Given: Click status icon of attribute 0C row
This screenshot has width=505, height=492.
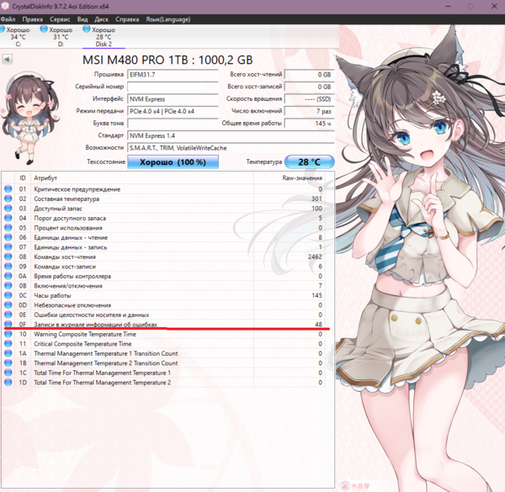Looking at the screenshot, I should (8, 295).
